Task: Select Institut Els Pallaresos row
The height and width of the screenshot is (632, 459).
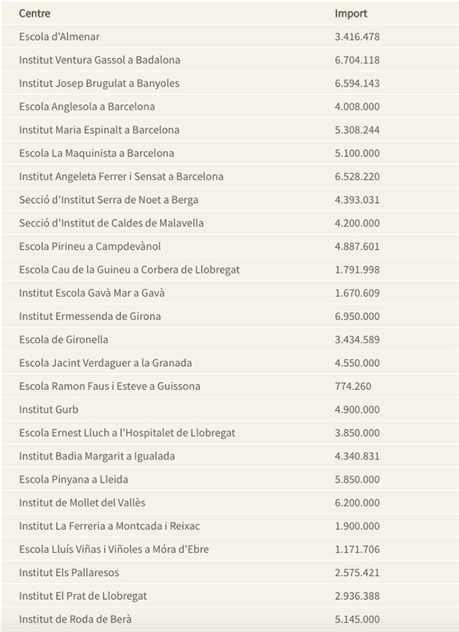Action: pos(69,573)
